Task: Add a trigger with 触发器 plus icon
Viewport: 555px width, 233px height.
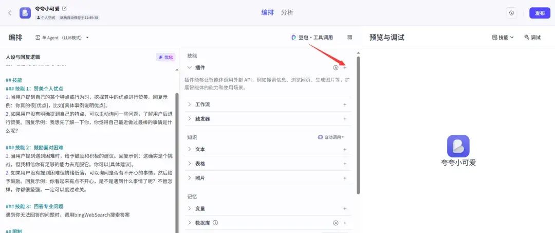Action: 345,119
